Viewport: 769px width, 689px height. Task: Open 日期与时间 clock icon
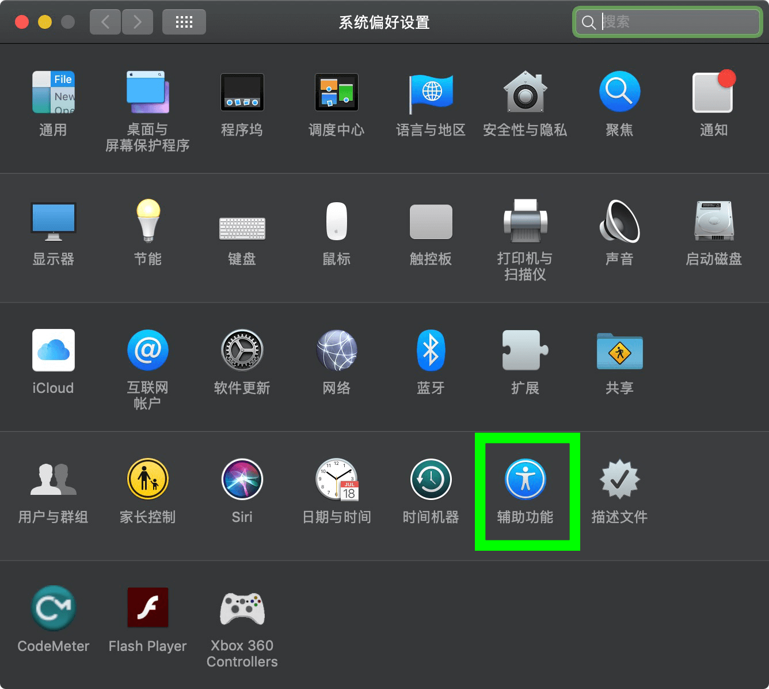(x=337, y=479)
